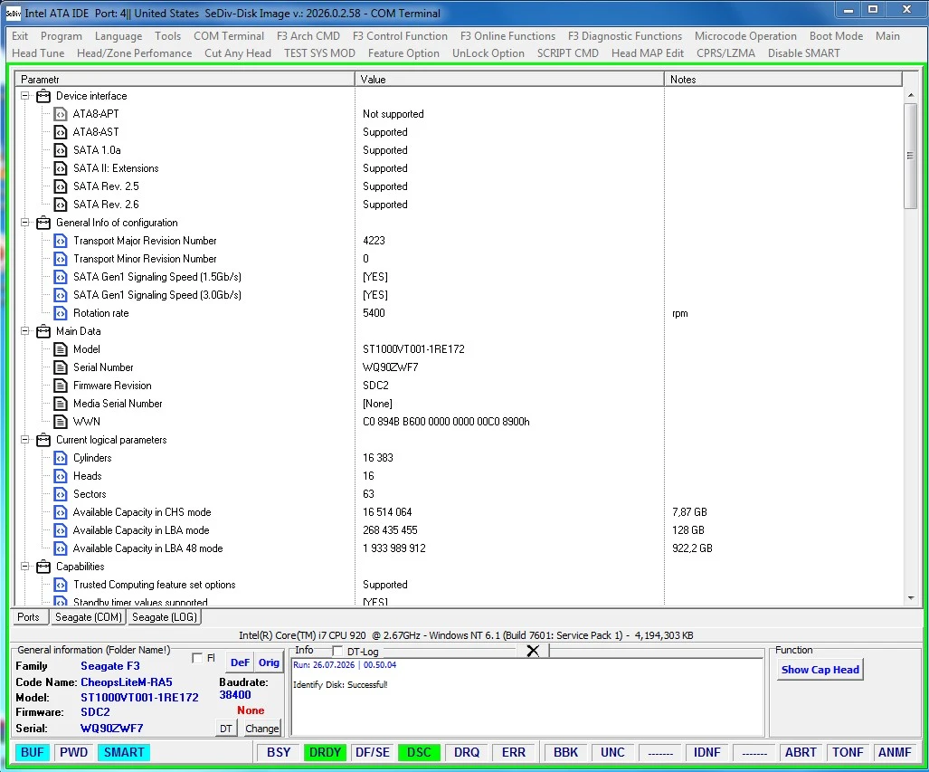
Task: Collapse the Main Data tree group
Action: click(25, 331)
